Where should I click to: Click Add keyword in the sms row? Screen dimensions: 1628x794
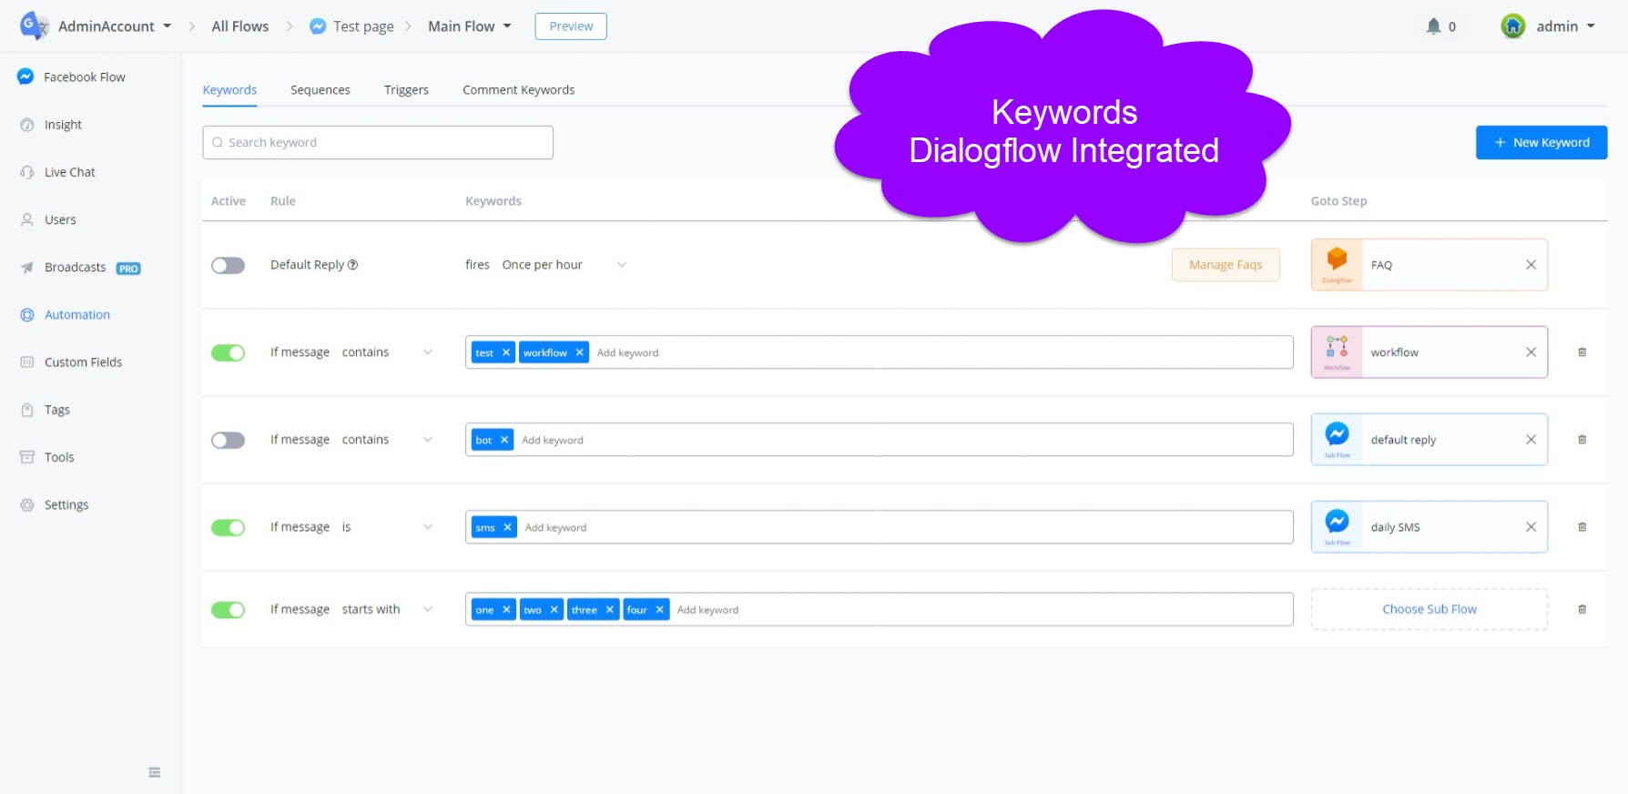[x=555, y=527]
